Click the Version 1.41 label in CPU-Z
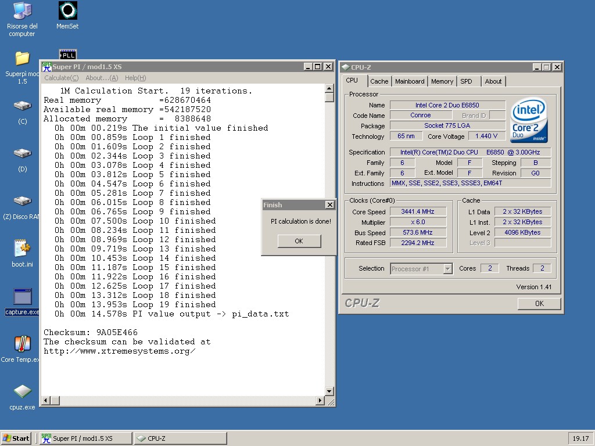595x446 pixels. 533,287
